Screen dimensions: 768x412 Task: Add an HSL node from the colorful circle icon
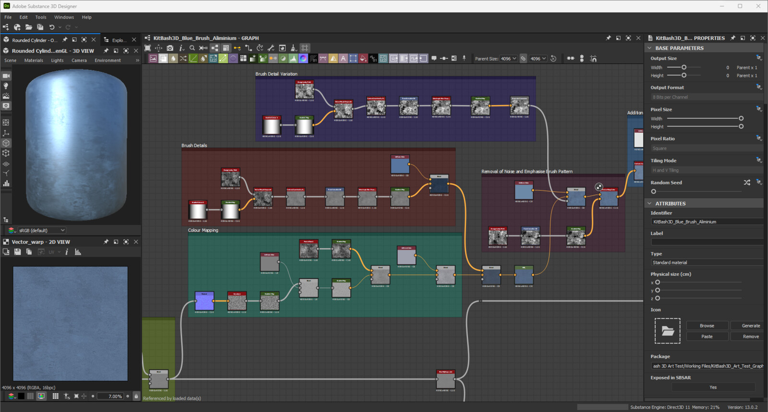click(x=303, y=59)
